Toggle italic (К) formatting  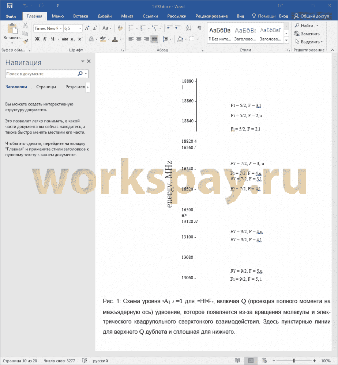click(x=45, y=39)
